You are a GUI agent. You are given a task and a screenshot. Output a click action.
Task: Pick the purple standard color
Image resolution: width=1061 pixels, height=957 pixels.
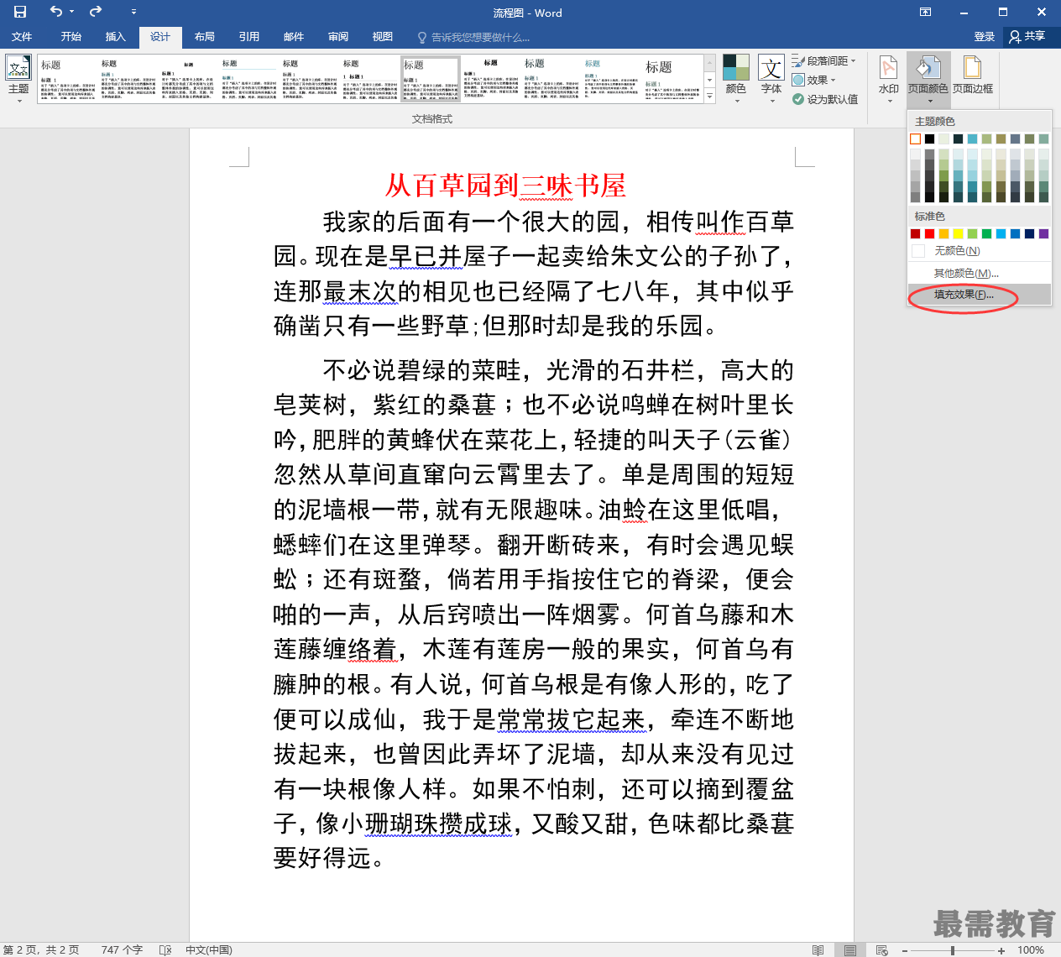[x=1043, y=233]
